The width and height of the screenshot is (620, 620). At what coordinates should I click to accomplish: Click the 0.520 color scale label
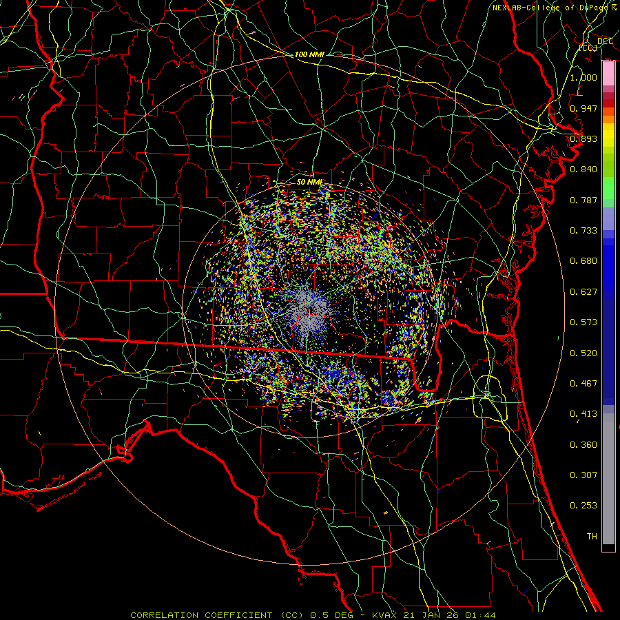583,353
